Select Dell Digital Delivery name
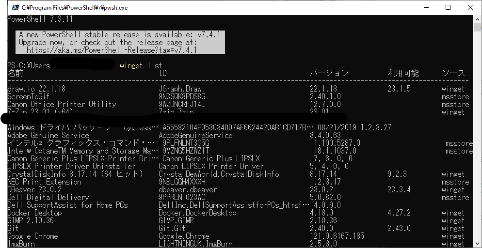The width and height of the screenshot is (482, 248). pos(48,197)
